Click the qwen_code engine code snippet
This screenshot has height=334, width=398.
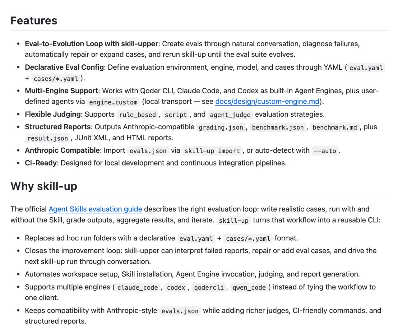(x=249, y=288)
